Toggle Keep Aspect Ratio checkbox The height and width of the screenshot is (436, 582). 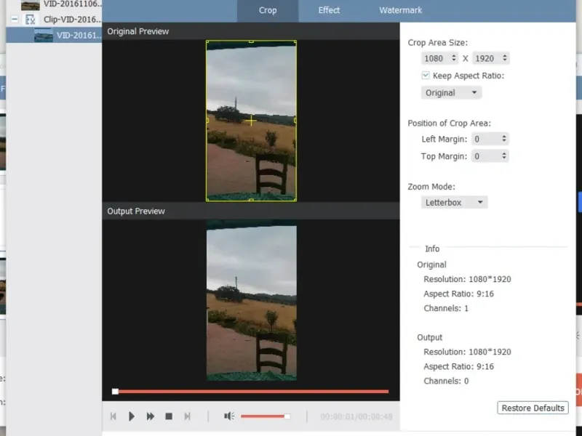point(426,76)
